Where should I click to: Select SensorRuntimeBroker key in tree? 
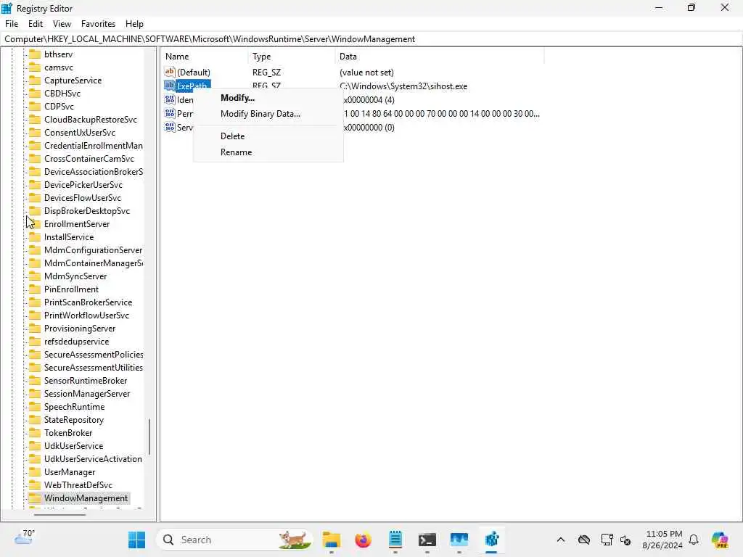click(86, 380)
